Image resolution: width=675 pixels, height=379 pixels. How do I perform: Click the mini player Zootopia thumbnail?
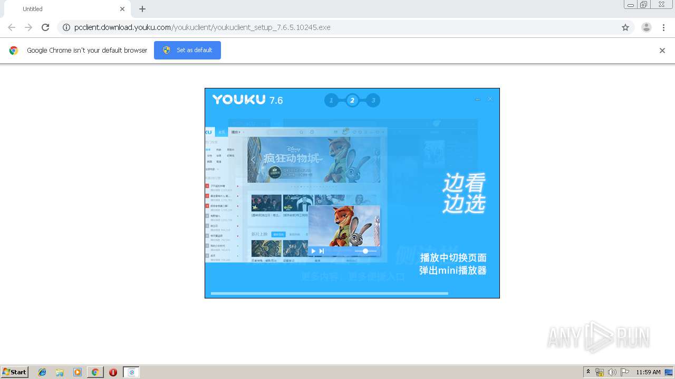[344, 226]
